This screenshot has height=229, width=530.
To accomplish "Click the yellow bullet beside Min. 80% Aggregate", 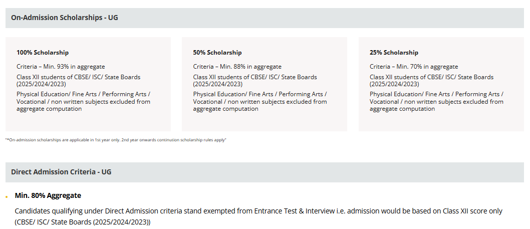I will pos(7,196).
